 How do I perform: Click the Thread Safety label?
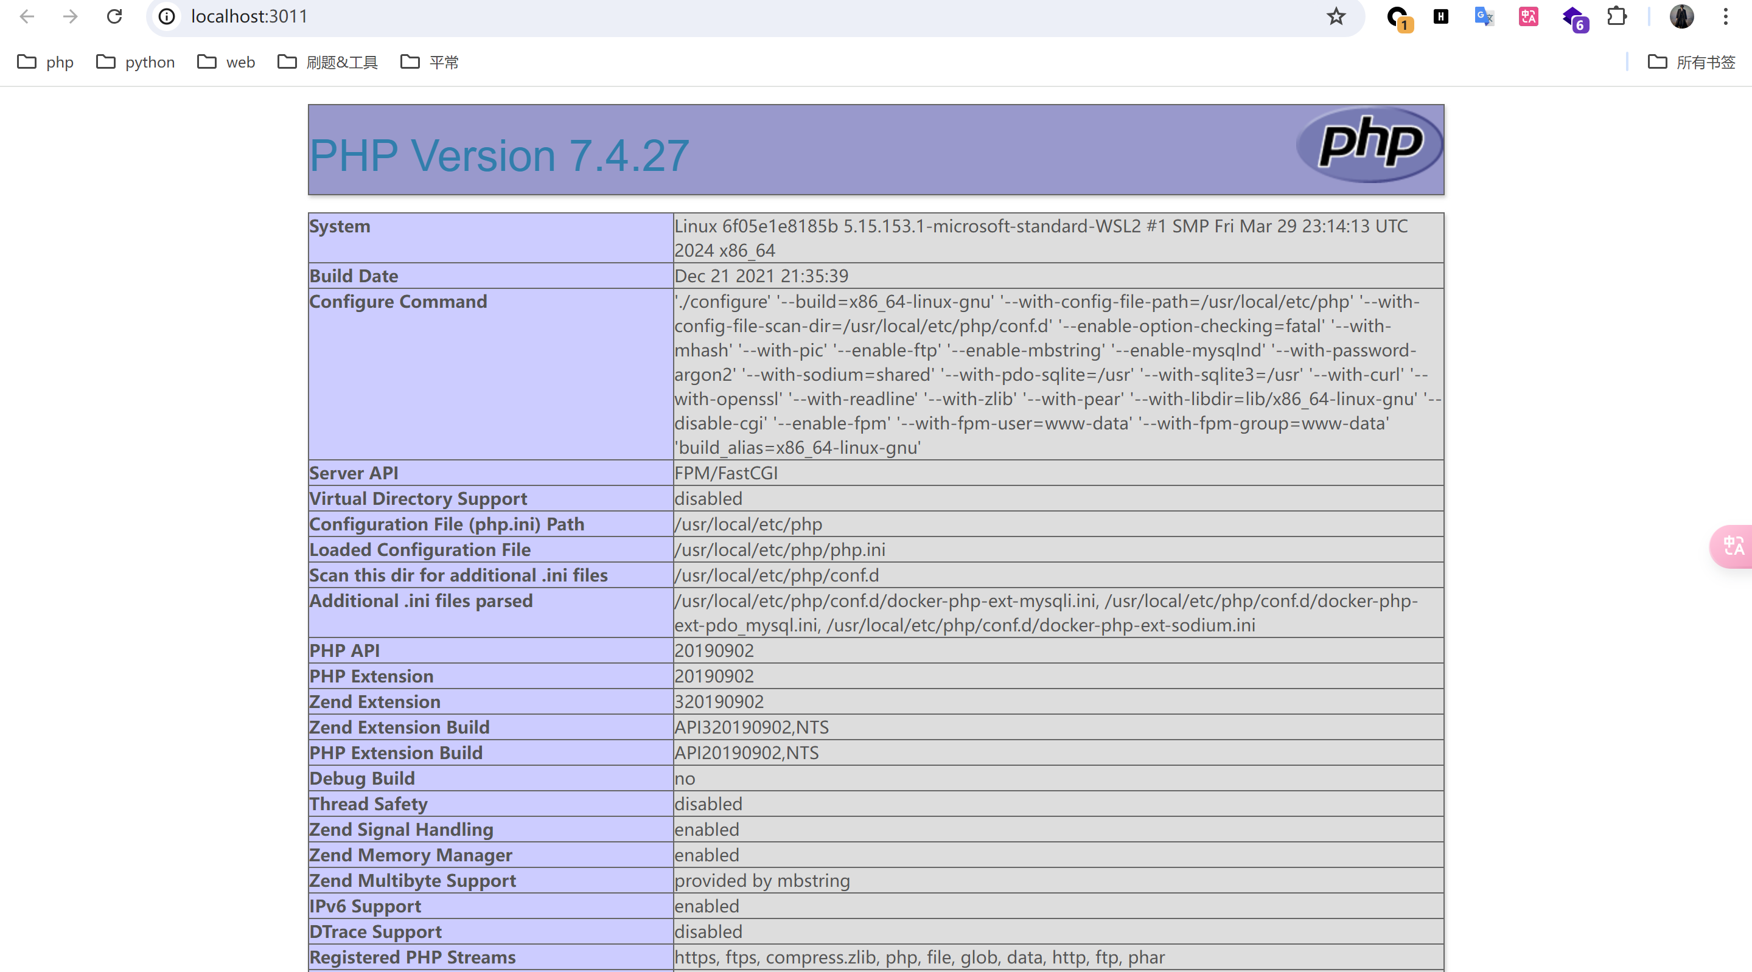pos(368,804)
